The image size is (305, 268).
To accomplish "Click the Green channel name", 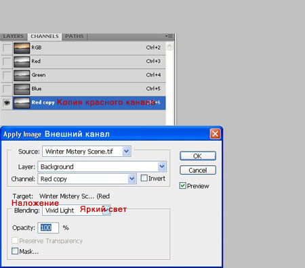I will (39, 75).
